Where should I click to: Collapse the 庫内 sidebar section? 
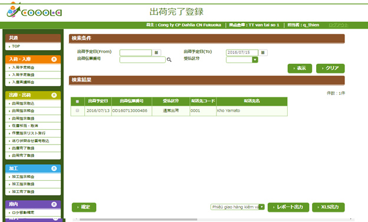point(54,204)
